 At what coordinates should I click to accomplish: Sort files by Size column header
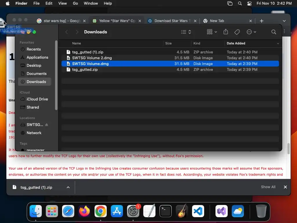pos(169,43)
